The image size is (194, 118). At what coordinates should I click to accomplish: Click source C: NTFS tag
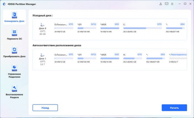click(x=159, y=24)
